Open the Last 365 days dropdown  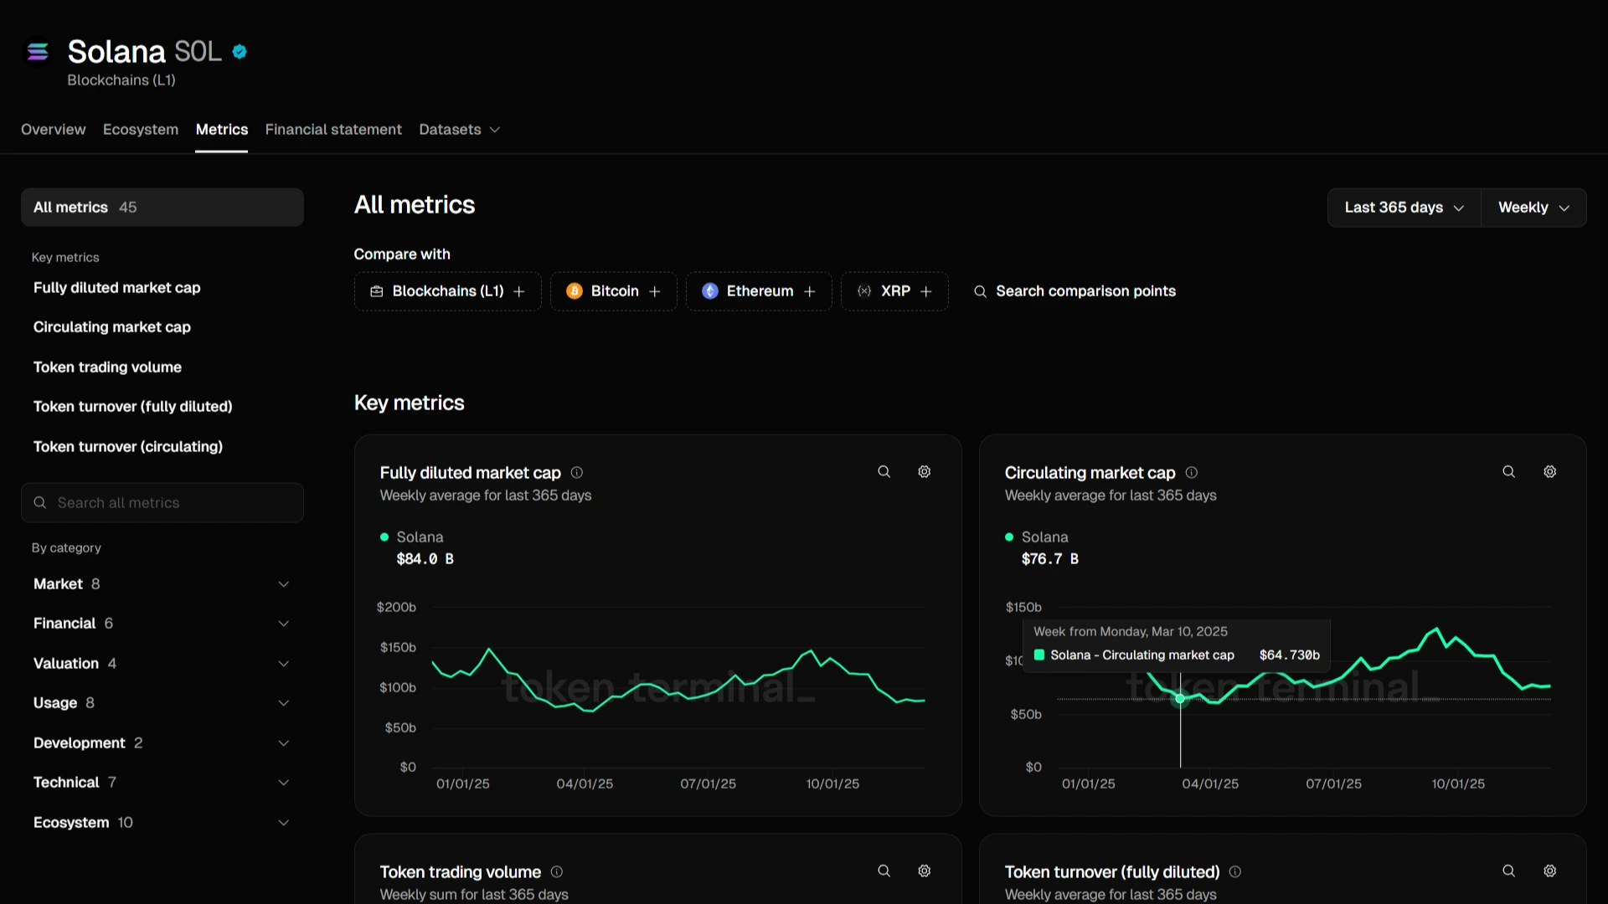(1404, 208)
